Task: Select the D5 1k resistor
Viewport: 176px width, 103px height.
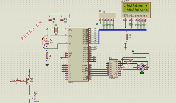Action: point(47,56)
